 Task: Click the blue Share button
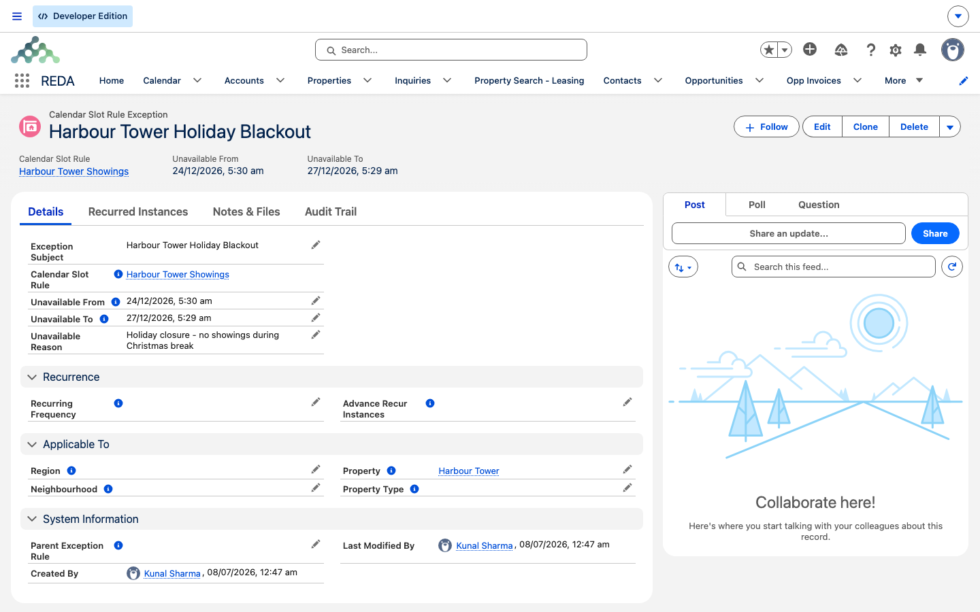pyautogui.click(x=935, y=233)
